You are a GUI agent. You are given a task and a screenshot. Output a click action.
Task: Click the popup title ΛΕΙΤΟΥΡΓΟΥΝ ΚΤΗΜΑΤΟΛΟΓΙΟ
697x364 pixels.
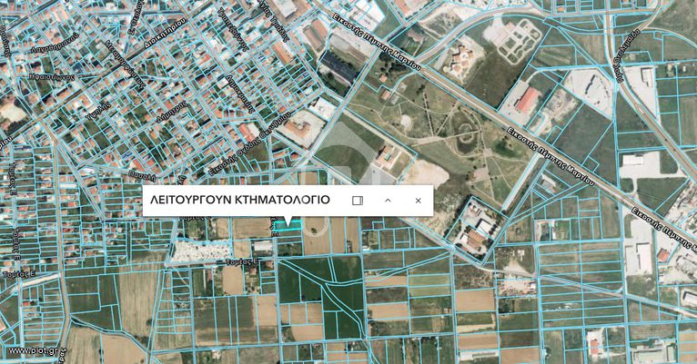240,200
